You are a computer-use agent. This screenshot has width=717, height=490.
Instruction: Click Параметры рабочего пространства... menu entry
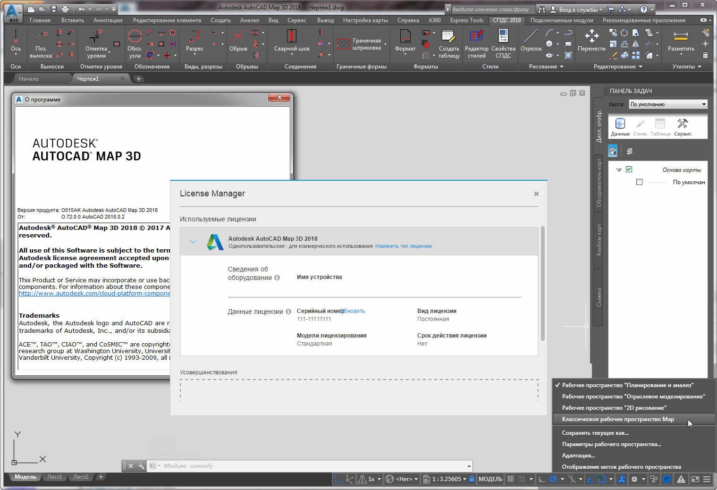point(634,444)
